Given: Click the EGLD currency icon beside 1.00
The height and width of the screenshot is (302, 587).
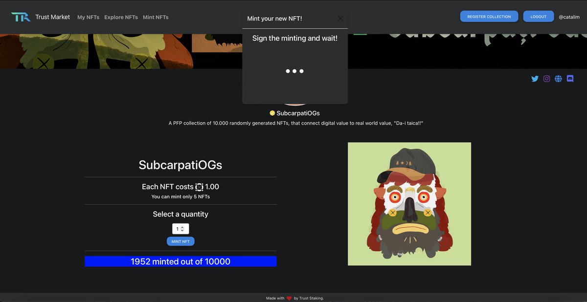Looking at the screenshot, I should coord(199,187).
